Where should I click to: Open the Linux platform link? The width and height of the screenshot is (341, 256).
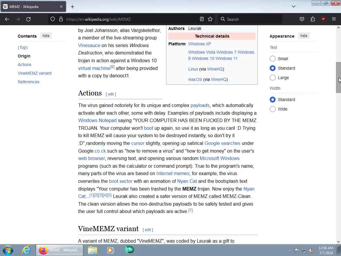(193, 69)
